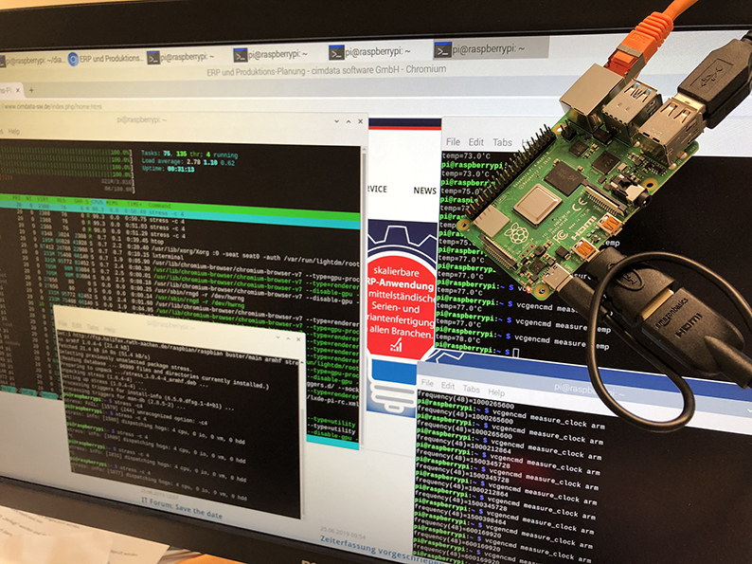The image size is (752, 564).
Task: Open Help menu in the htop terminal
Action: [13, 131]
